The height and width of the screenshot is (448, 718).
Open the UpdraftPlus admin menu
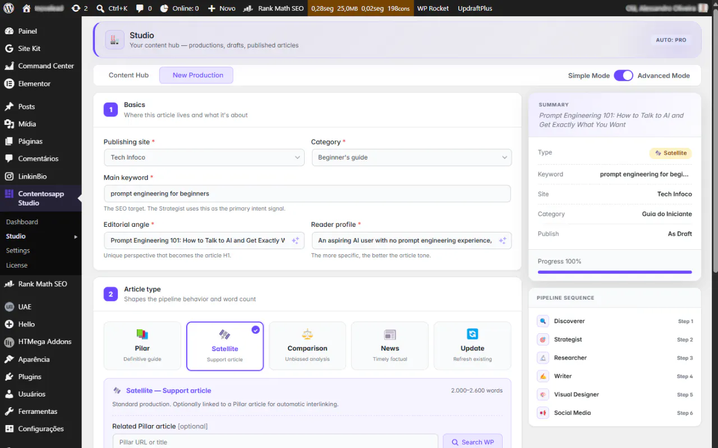tap(475, 8)
